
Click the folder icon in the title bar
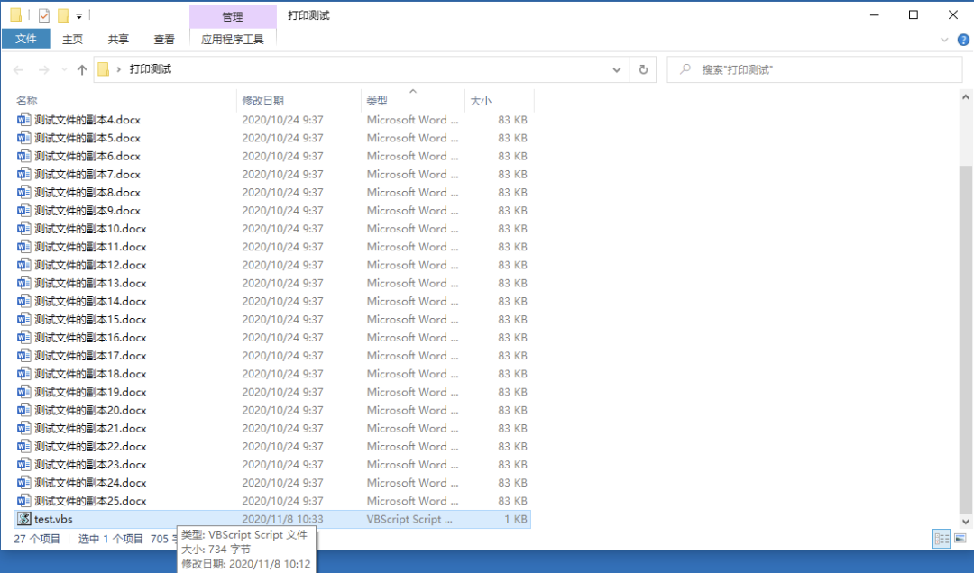[16, 15]
